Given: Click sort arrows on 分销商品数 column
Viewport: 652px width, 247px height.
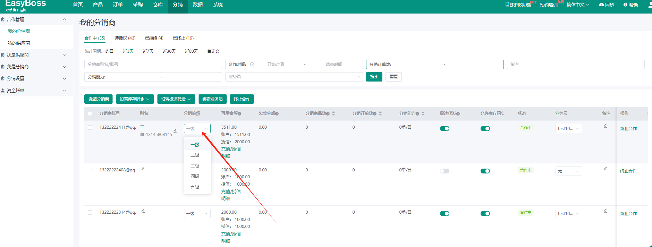Looking at the screenshot, I should (333, 113).
